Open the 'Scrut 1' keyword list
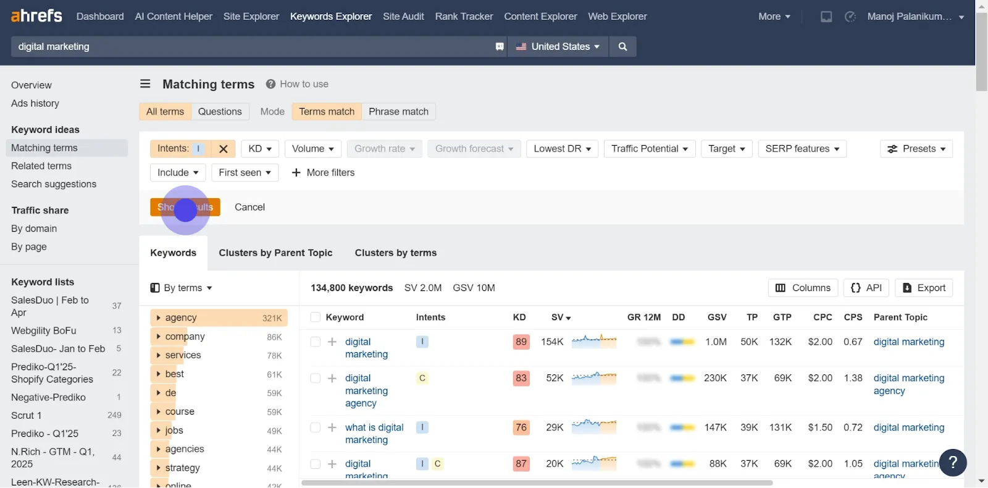Image resolution: width=988 pixels, height=488 pixels. coord(26,416)
